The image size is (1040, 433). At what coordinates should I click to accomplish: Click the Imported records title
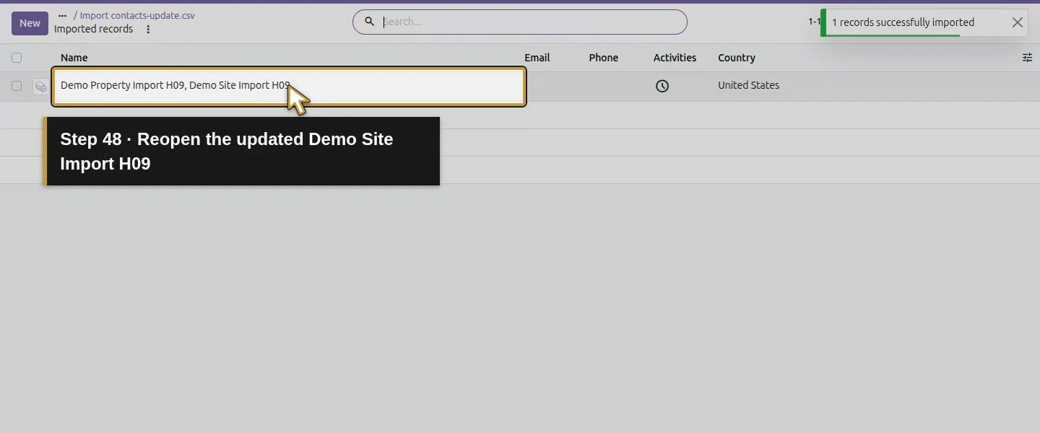(x=93, y=29)
